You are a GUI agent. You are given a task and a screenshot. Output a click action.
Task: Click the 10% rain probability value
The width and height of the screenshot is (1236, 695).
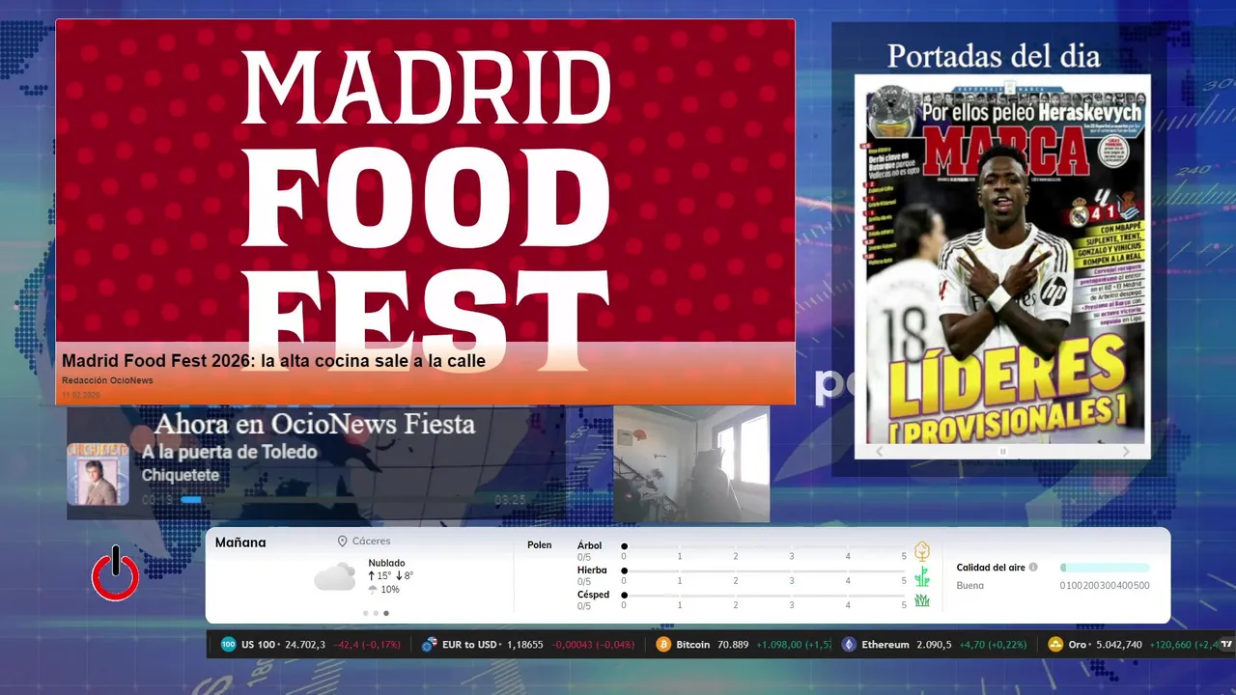(390, 590)
